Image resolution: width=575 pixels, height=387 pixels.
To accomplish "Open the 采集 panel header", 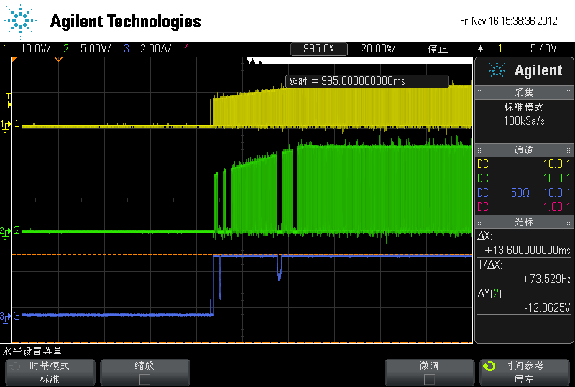I will point(524,93).
